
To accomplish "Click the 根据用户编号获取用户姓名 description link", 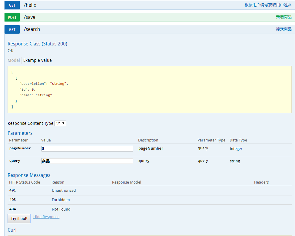I will pyautogui.click(x=268, y=5).
